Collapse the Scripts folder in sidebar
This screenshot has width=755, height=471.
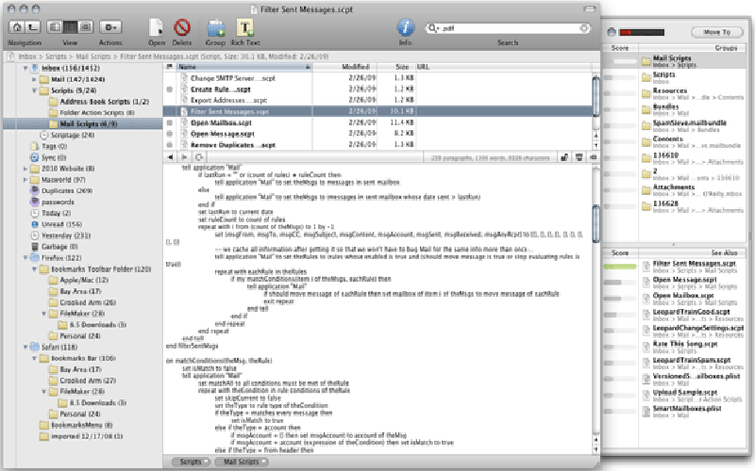pos(34,90)
